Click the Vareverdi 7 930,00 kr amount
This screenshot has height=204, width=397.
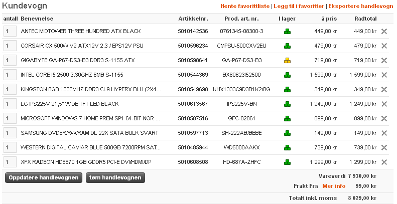pos(362,176)
